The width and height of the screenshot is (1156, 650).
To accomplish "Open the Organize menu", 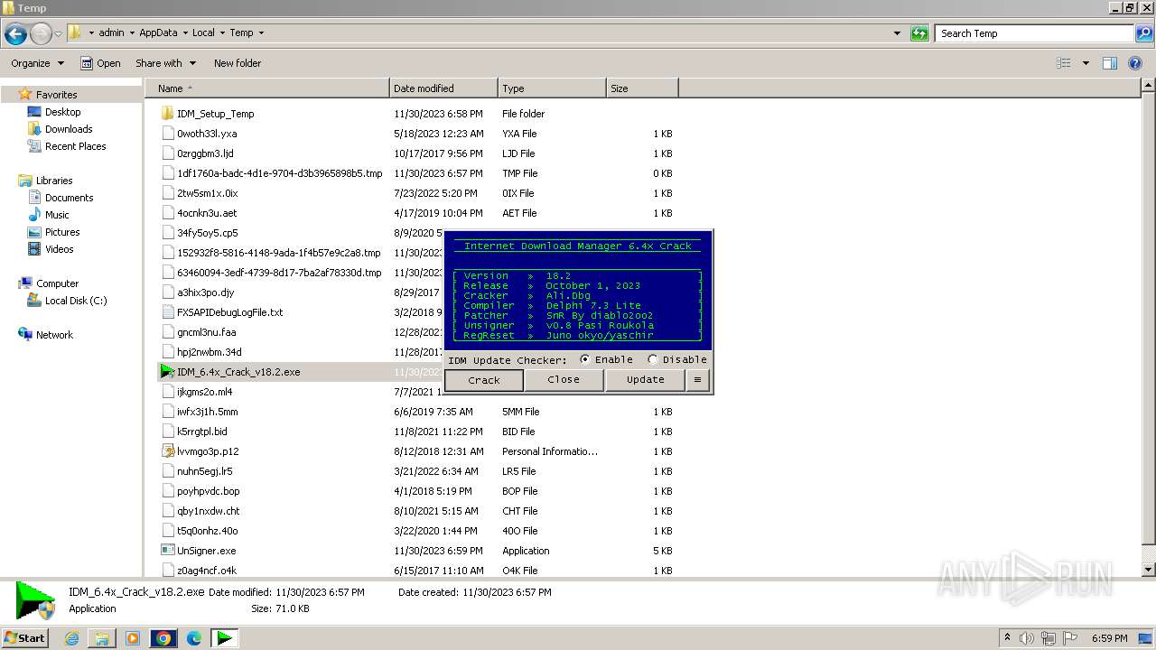I will pos(37,63).
